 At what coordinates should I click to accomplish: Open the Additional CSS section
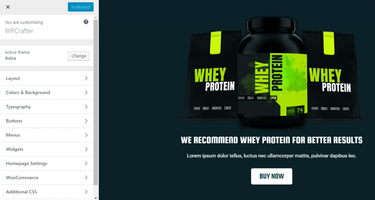[47, 192]
